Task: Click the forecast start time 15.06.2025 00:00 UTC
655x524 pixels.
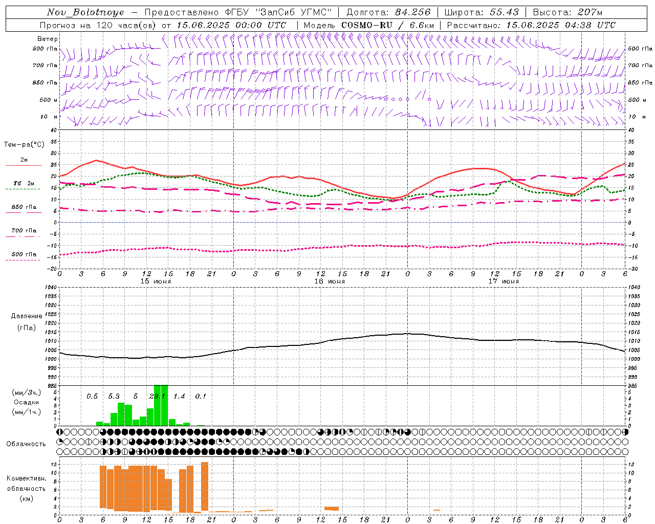Action: click(231, 25)
